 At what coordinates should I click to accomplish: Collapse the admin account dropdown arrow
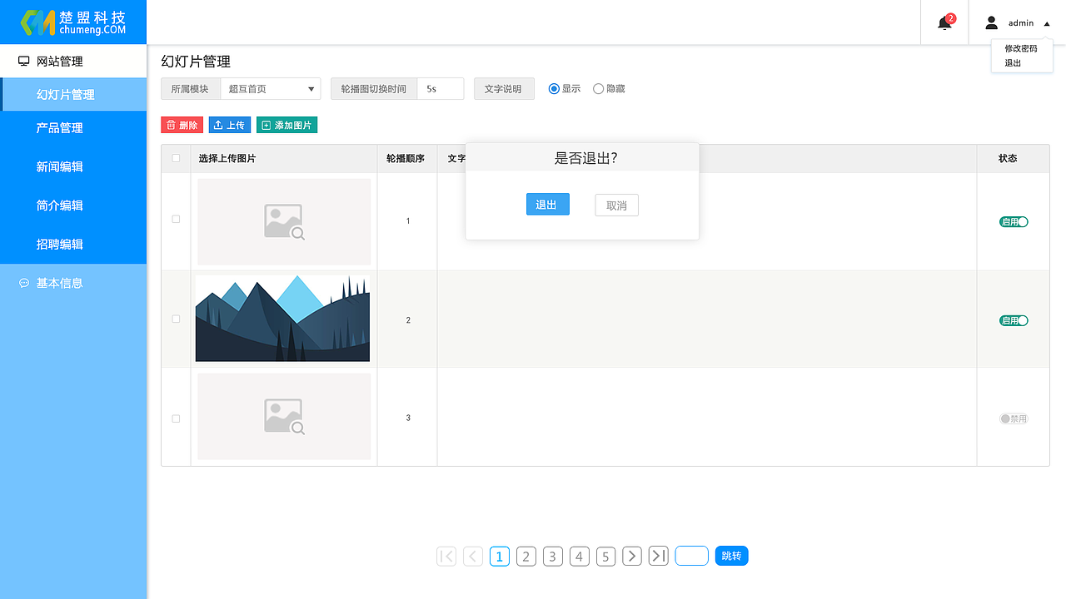(x=1047, y=22)
